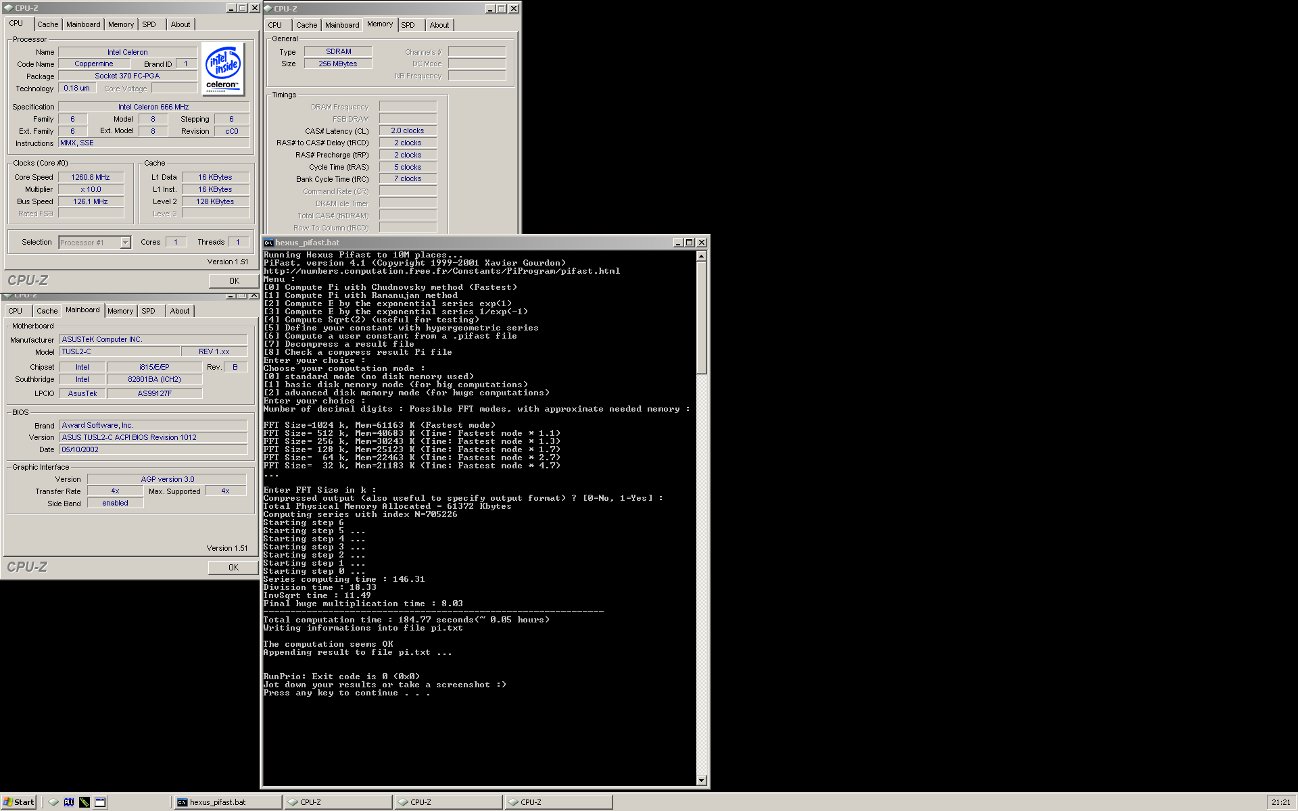Viewport: 1298px width, 811px height.
Task: Select CPU tab in the CPU-Z Memory window
Action: 275,25
